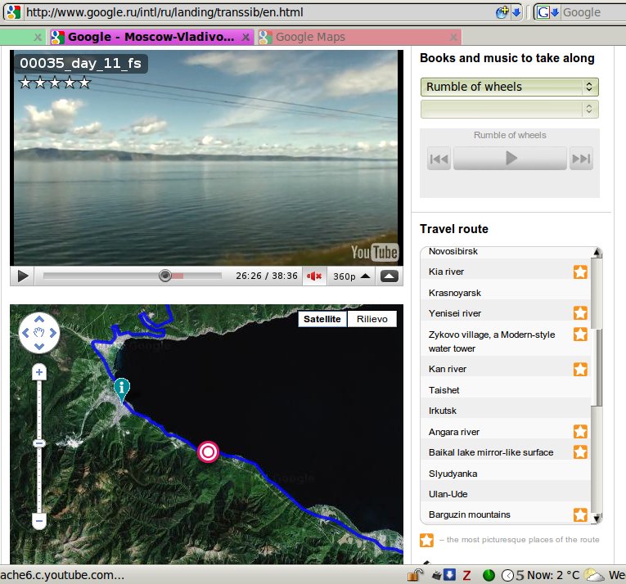The image size is (626, 584).
Task: Open the 360p video quality menu
Action: [351, 276]
